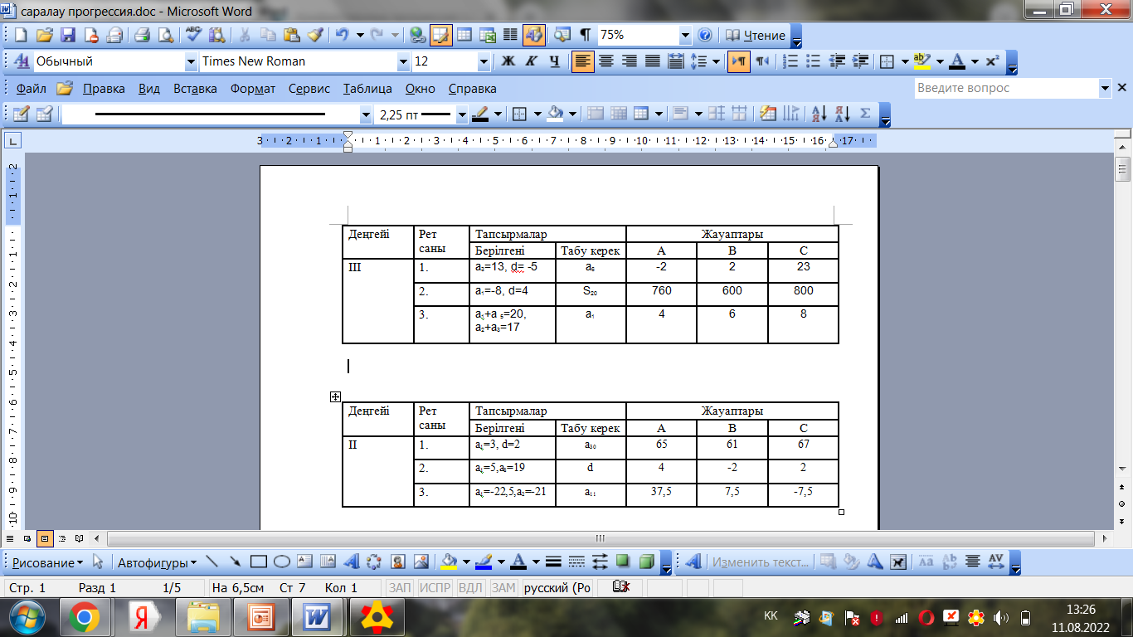Screen dimensions: 1133x637
Task: Sort table ascending А to Я
Action: pyautogui.click(x=819, y=114)
